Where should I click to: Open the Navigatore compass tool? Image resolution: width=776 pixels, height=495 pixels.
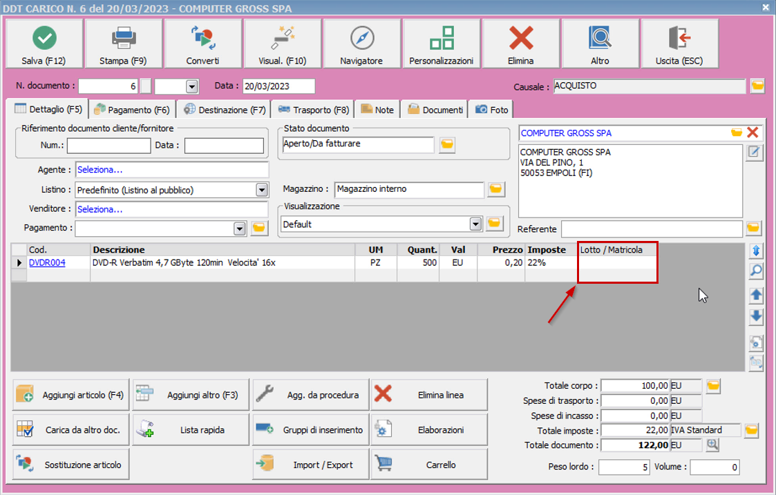pyautogui.click(x=362, y=43)
